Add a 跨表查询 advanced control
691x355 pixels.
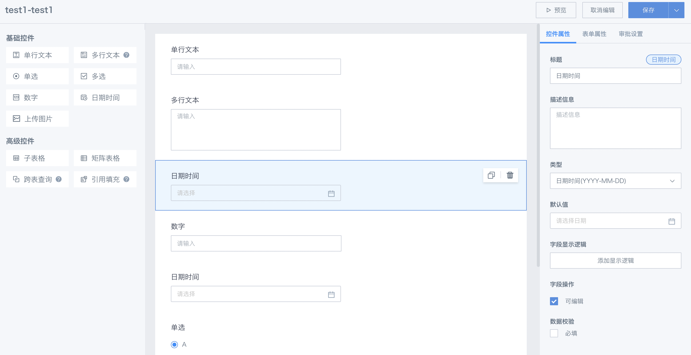[x=37, y=179]
